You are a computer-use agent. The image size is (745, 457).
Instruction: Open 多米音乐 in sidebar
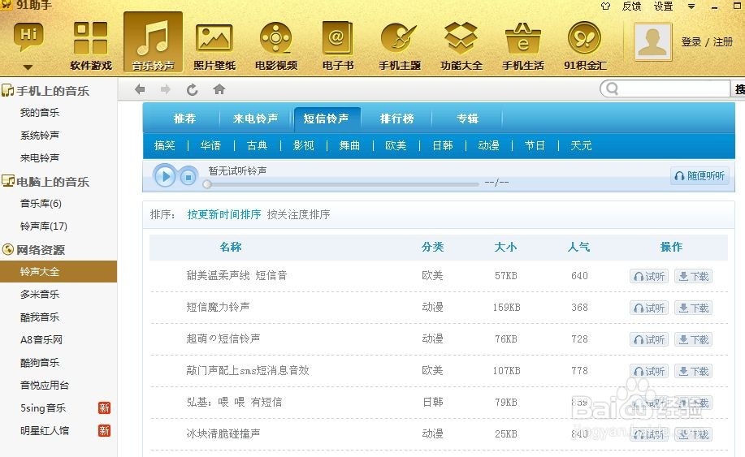(40, 294)
